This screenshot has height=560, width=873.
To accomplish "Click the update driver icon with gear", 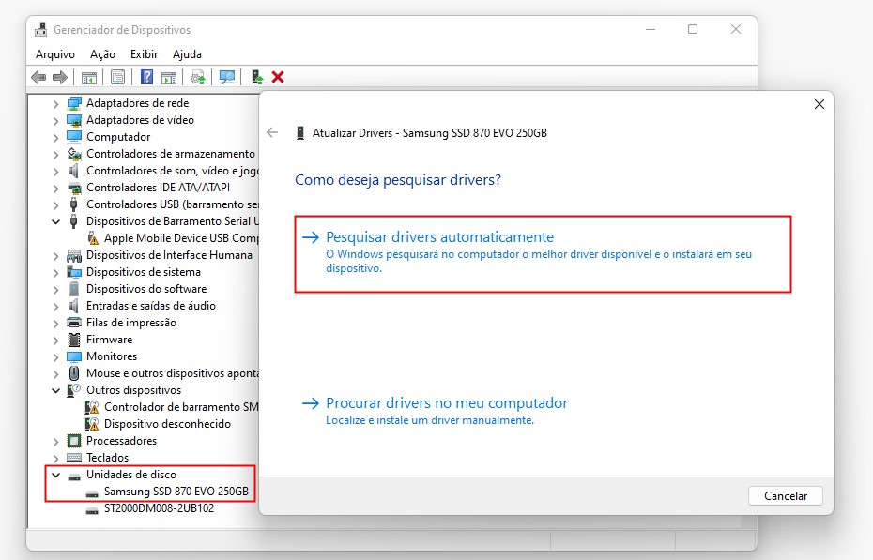I will coord(197,77).
